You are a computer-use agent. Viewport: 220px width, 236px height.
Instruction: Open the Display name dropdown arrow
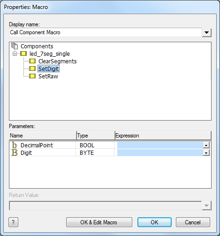[x=207, y=32]
